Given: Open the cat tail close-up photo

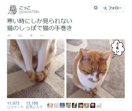Looking at the screenshot, I should (36, 69).
